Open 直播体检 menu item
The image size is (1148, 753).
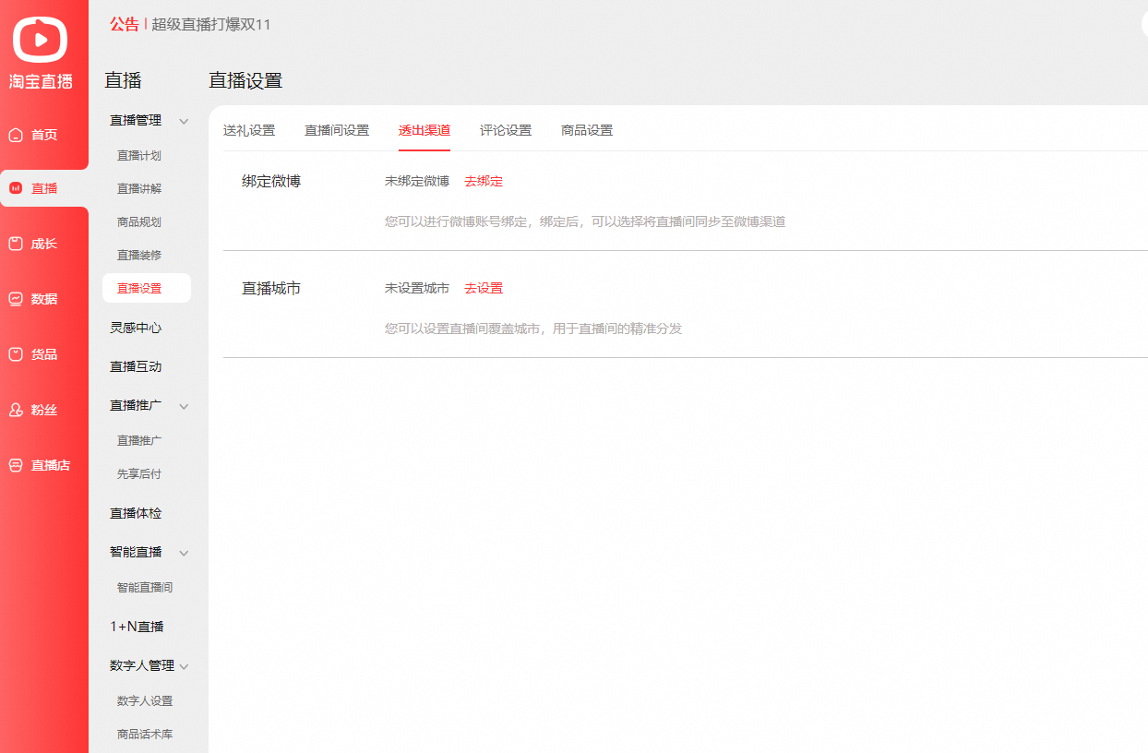136,513
